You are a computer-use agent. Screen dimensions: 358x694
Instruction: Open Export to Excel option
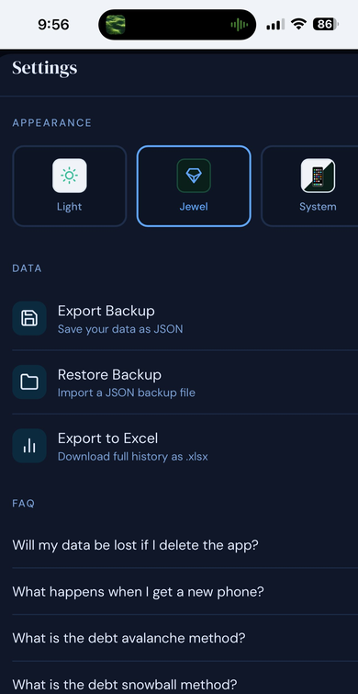click(x=185, y=446)
